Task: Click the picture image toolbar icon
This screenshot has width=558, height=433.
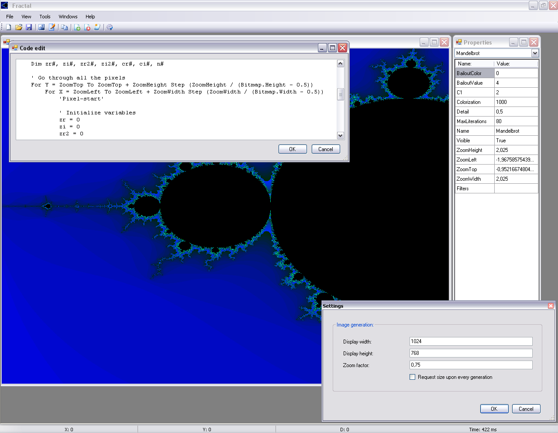Action: point(41,27)
